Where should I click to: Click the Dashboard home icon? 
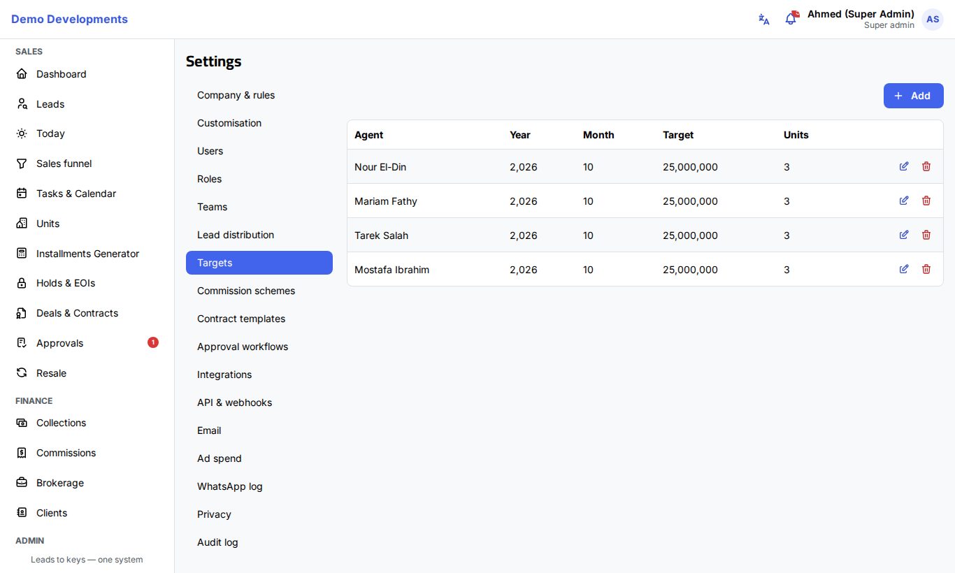22,74
